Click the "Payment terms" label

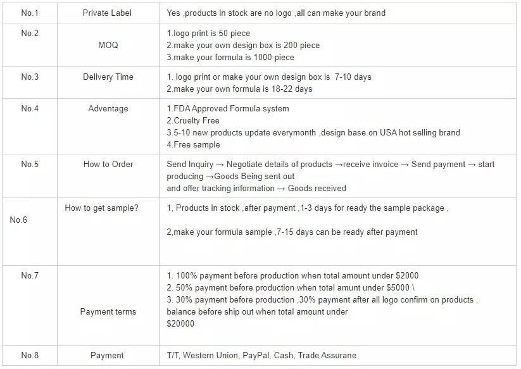point(108,312)
